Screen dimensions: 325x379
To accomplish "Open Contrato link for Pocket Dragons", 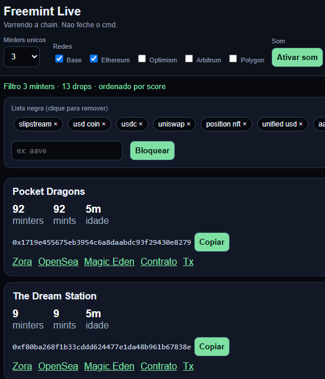I will tap(159, 262).
